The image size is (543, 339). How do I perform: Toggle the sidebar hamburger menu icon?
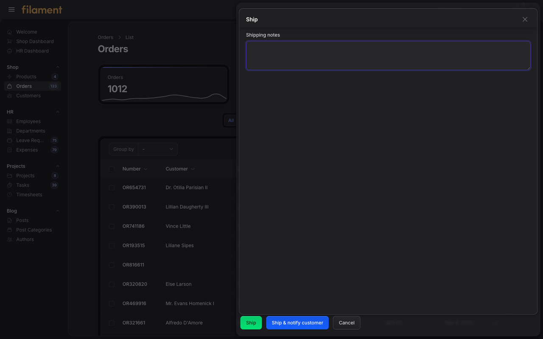click(11, 9)
